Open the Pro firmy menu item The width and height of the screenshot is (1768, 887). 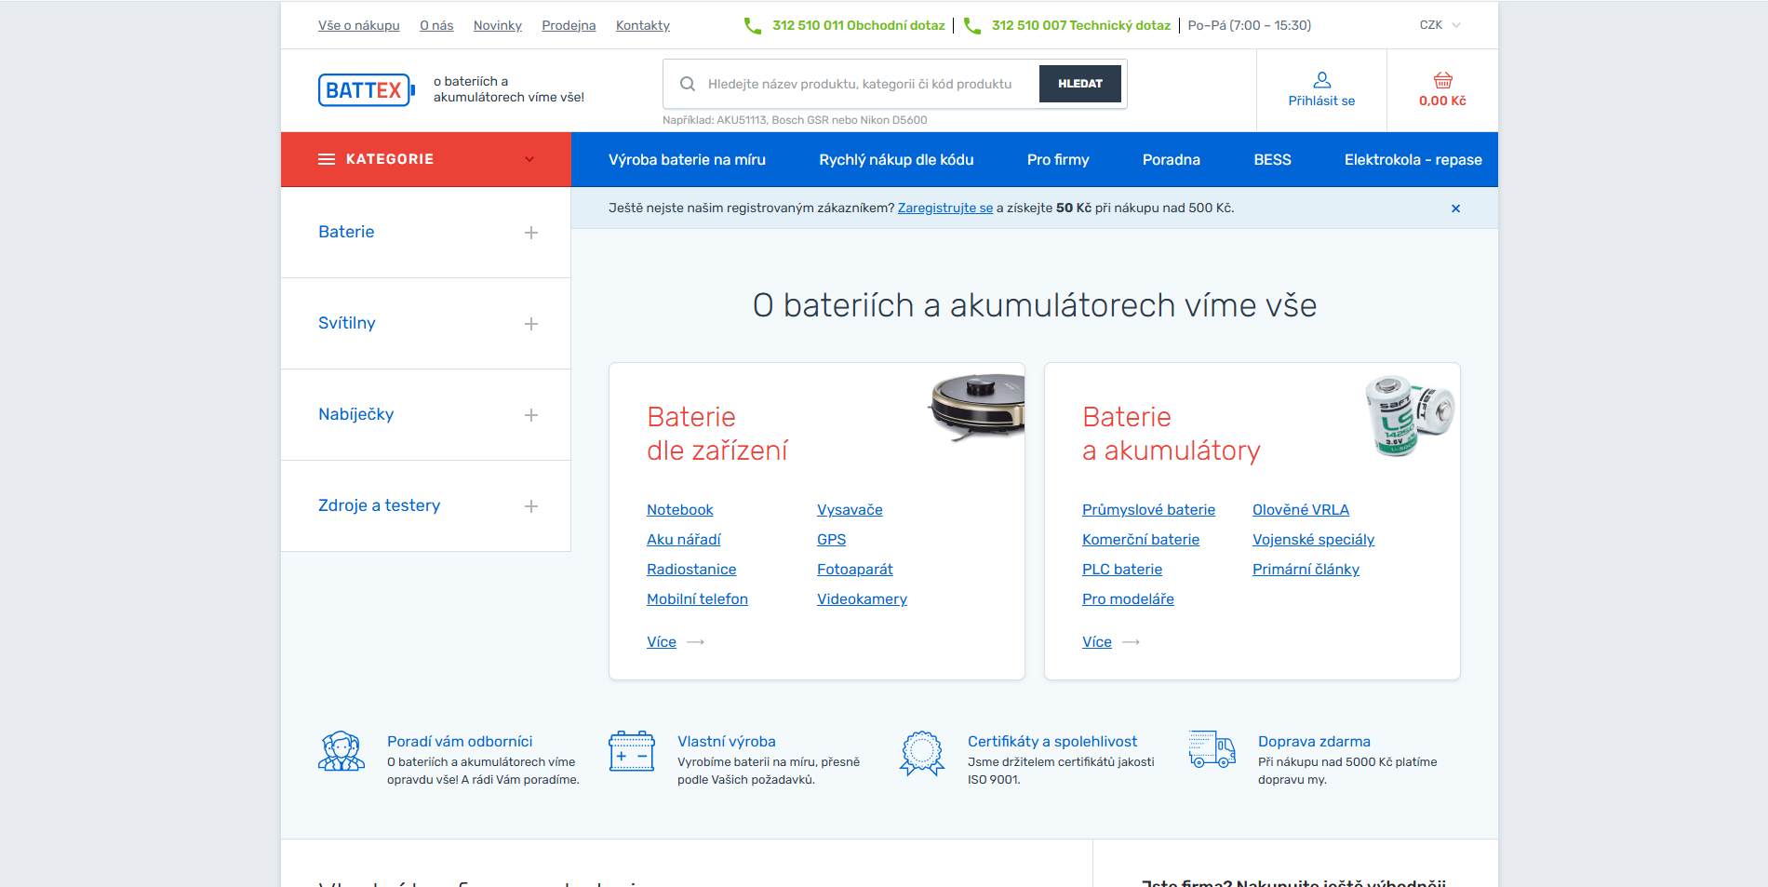point(1056,159)
